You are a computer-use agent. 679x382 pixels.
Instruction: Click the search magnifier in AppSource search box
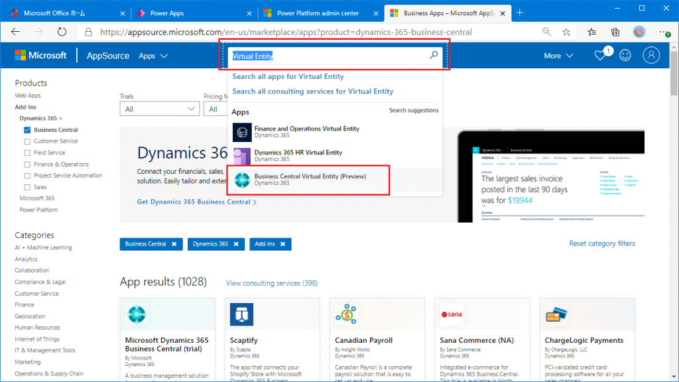tap(434, 55)
